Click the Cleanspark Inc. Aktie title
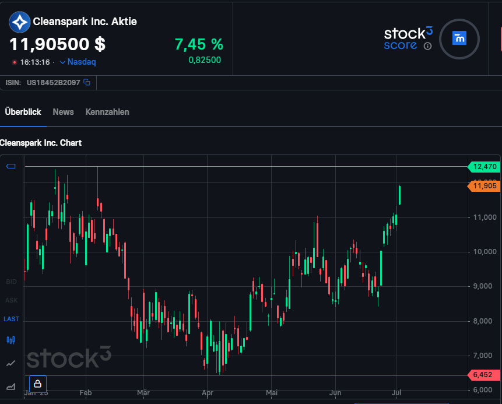502x404 pixels. tap(85, 22)
